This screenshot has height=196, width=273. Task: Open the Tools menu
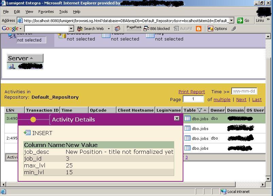tap(63, 11)
